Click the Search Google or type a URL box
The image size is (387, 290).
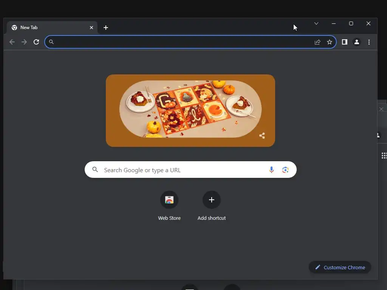click(x=190, y=170)
